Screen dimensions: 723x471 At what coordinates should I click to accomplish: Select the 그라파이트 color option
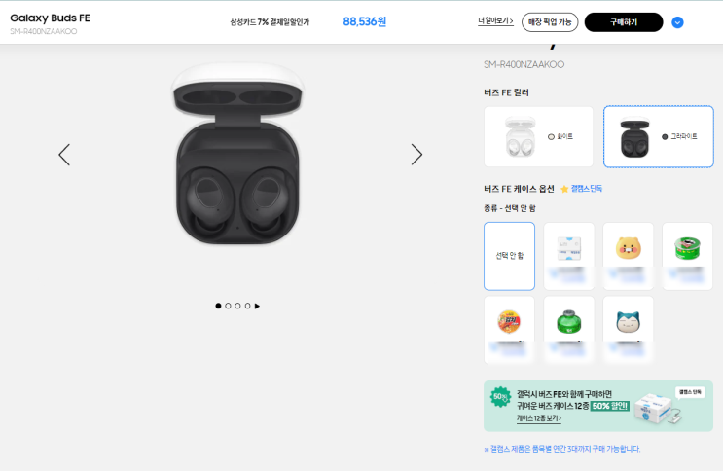pyautogui.click(x=659, y=136)
